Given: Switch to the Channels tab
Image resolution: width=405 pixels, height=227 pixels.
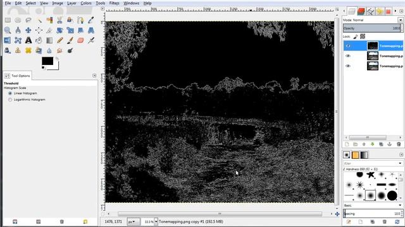Looking at the screenshot, I should coord(361,11).
